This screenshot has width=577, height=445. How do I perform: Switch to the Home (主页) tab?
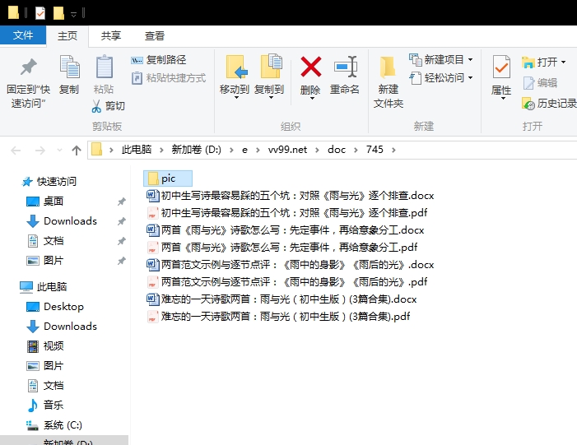[67, 35]
